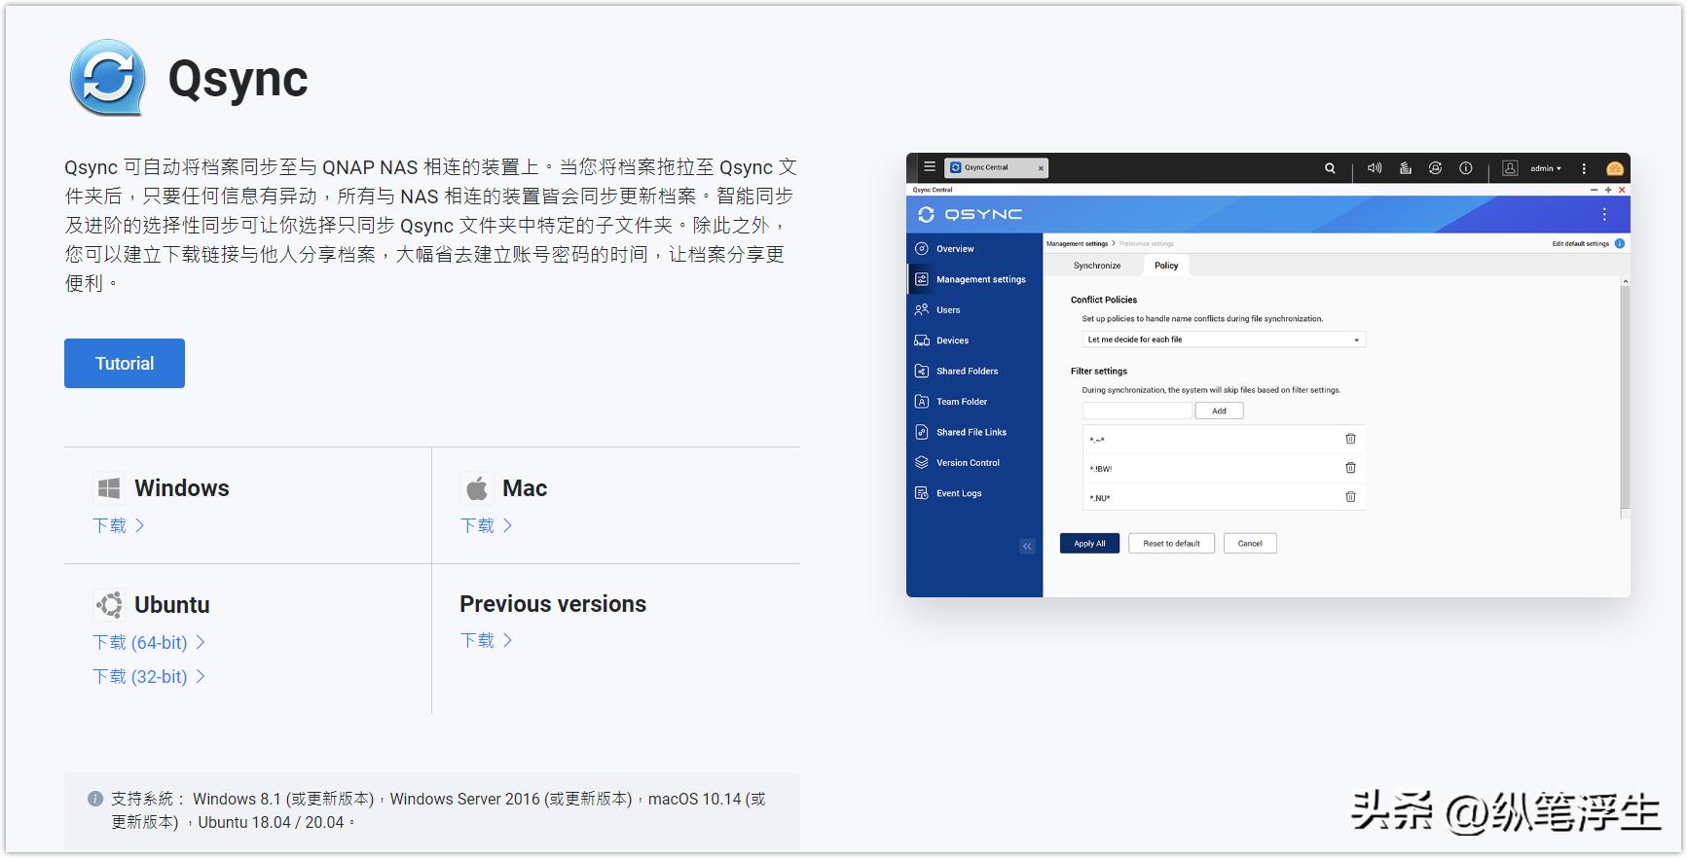This screenshot has height=858, width=1687.
Task: Open Shared Folders in sidebar
Action: [974, 371]
